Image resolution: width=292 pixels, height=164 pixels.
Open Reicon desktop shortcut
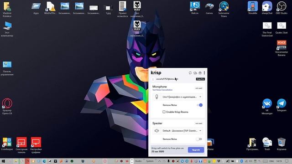195,8
